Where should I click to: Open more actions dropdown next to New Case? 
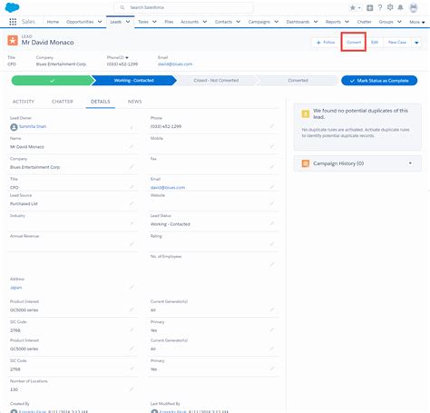(416, 43)
